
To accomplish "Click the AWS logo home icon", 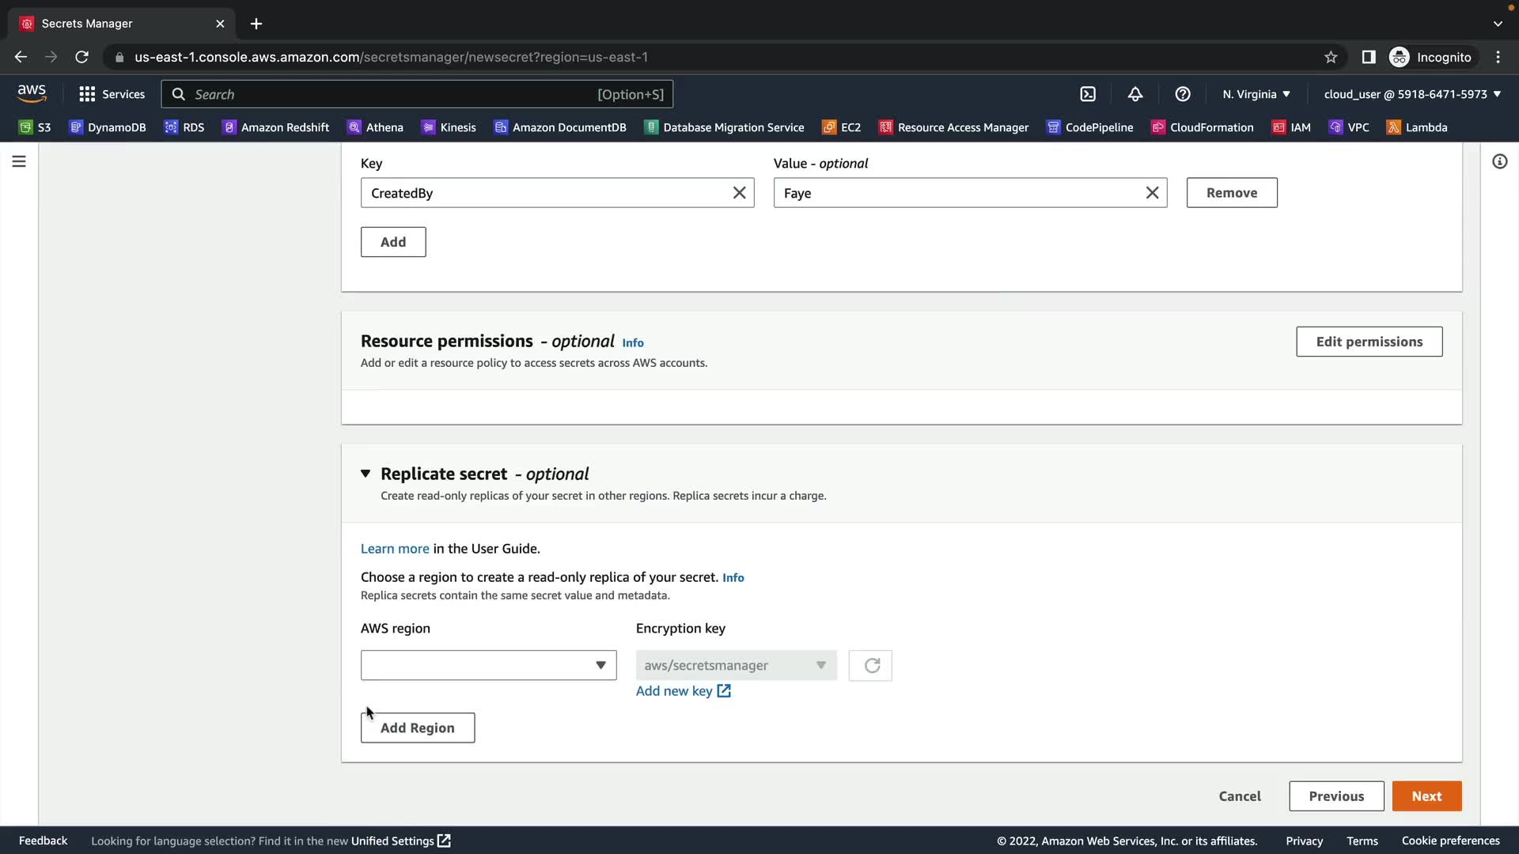I will pyautogui.click(x=32, y=93).
